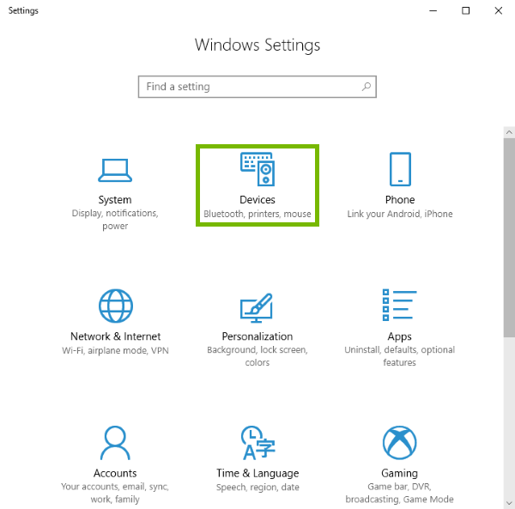
Task: Click the scrollbar up arrow
Action: click(509, 132)
